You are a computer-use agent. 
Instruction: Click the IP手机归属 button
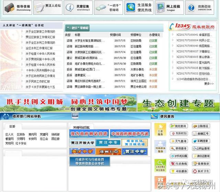click(179, 156)
